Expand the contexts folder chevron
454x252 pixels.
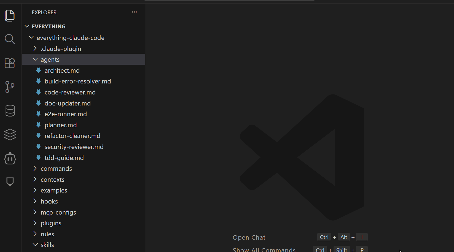pos(35,179)
